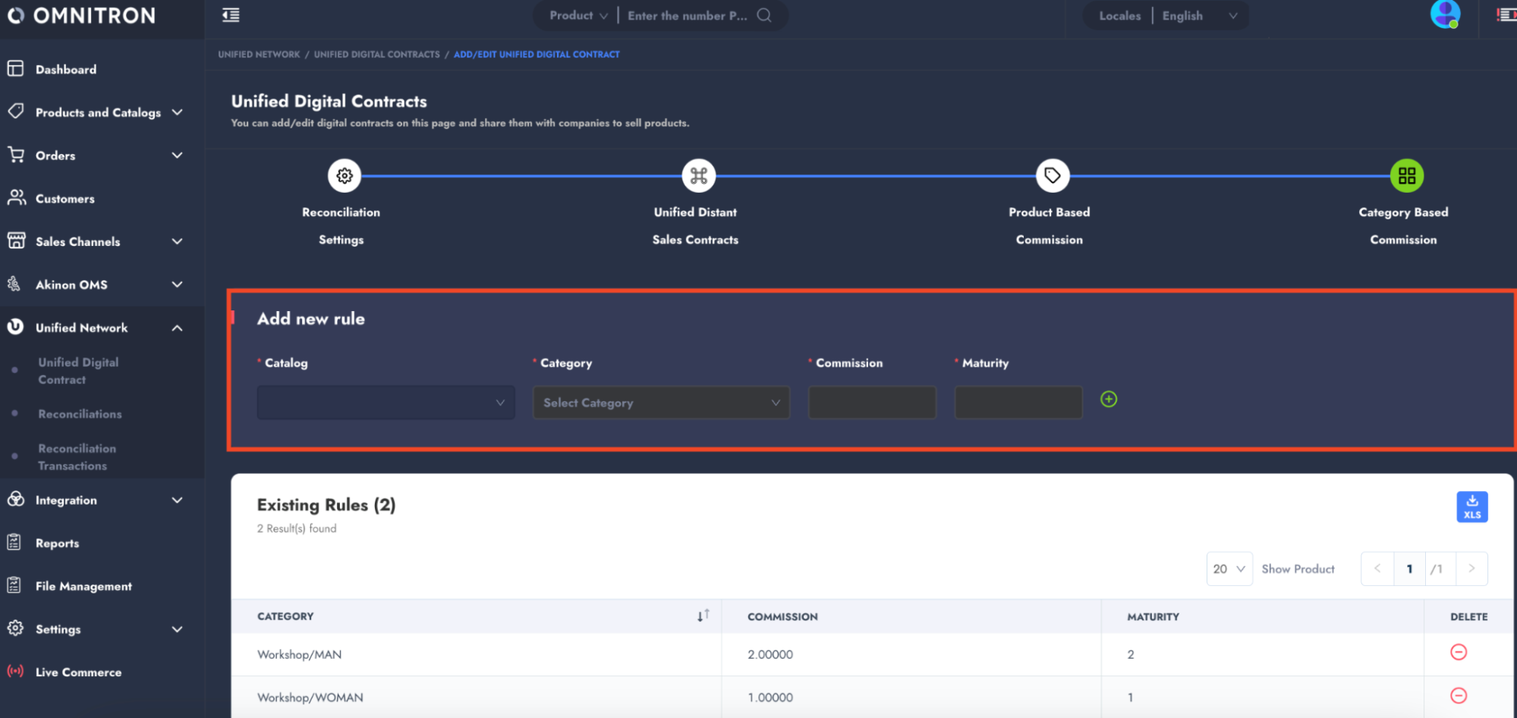Delete the Workshop/MAN rule
The width and height of the screenshot is (1517, 718).
1458,653
